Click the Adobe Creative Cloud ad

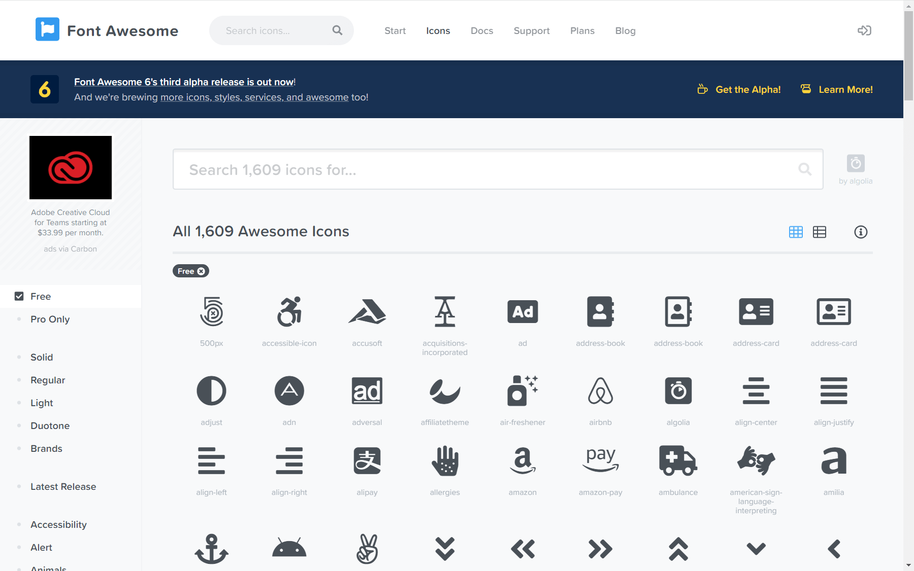(70, 168)
